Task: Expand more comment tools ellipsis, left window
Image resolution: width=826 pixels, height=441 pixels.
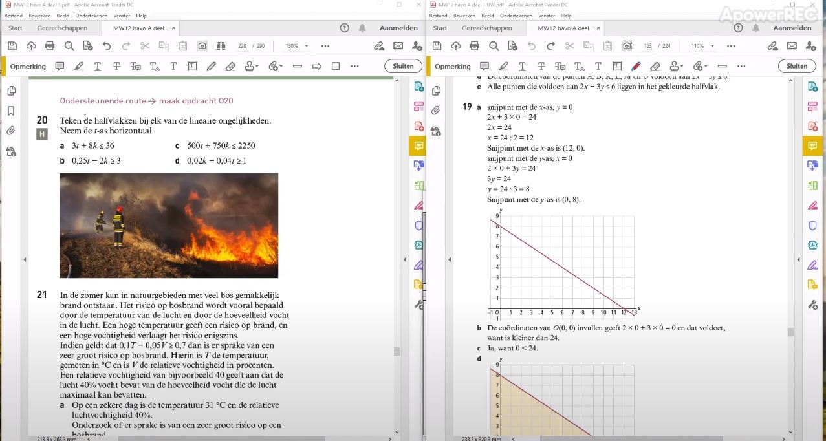Action: pyautogui.click(x=354, y=66)
